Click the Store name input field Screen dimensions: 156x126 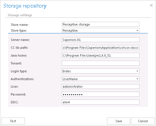tap(101, 24)
